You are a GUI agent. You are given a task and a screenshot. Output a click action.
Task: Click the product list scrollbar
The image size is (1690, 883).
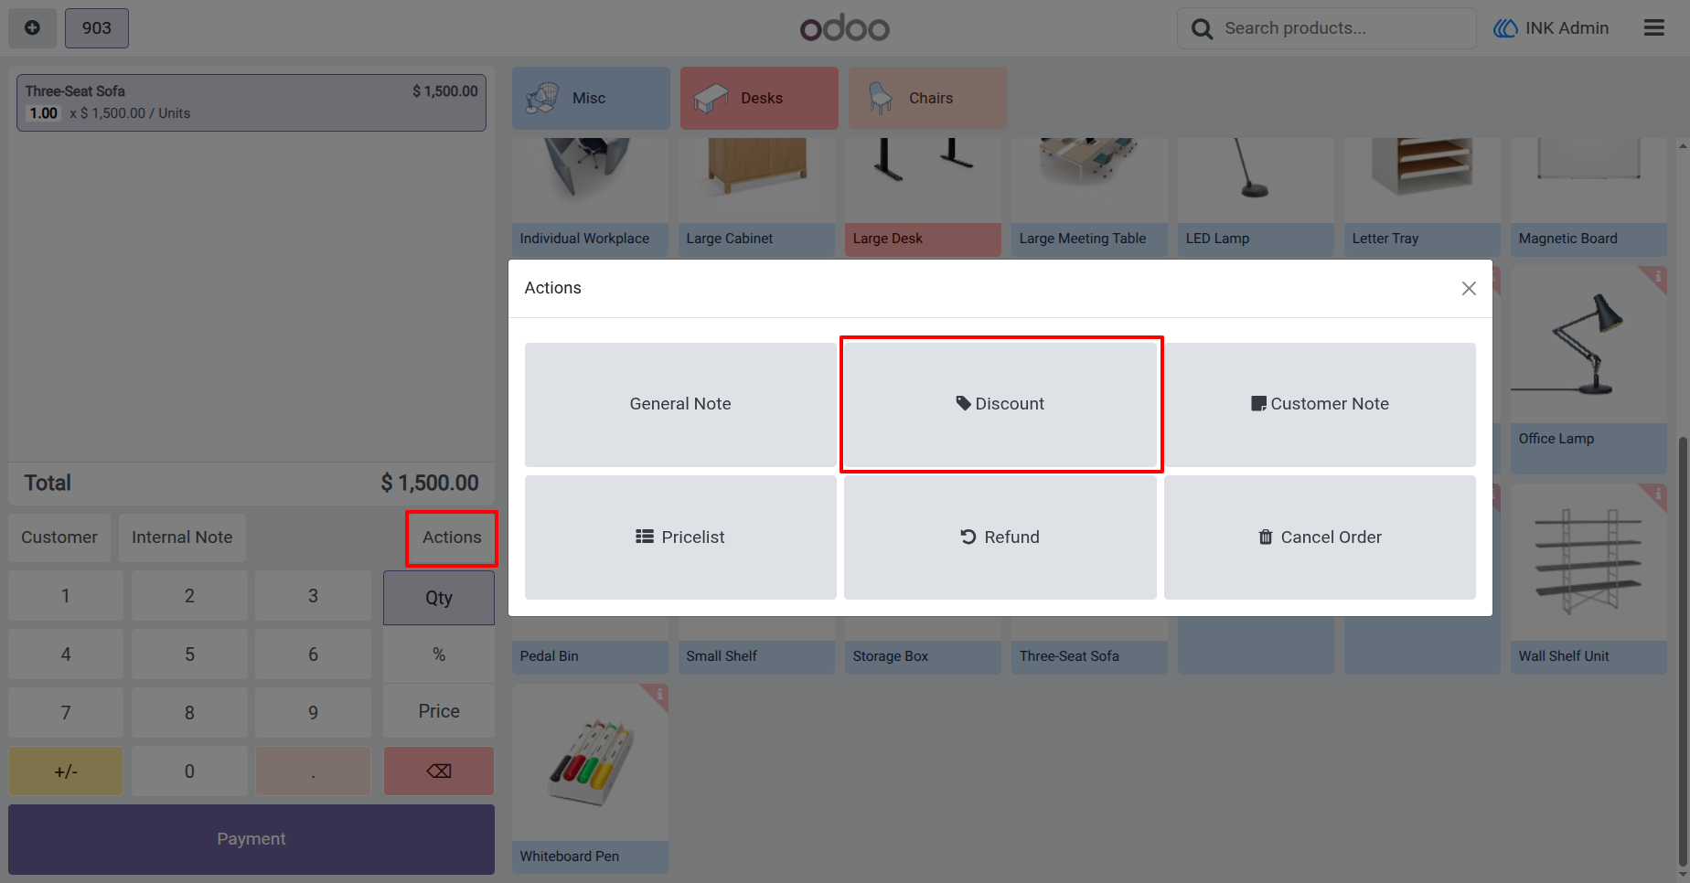[x=1683, y=652]
